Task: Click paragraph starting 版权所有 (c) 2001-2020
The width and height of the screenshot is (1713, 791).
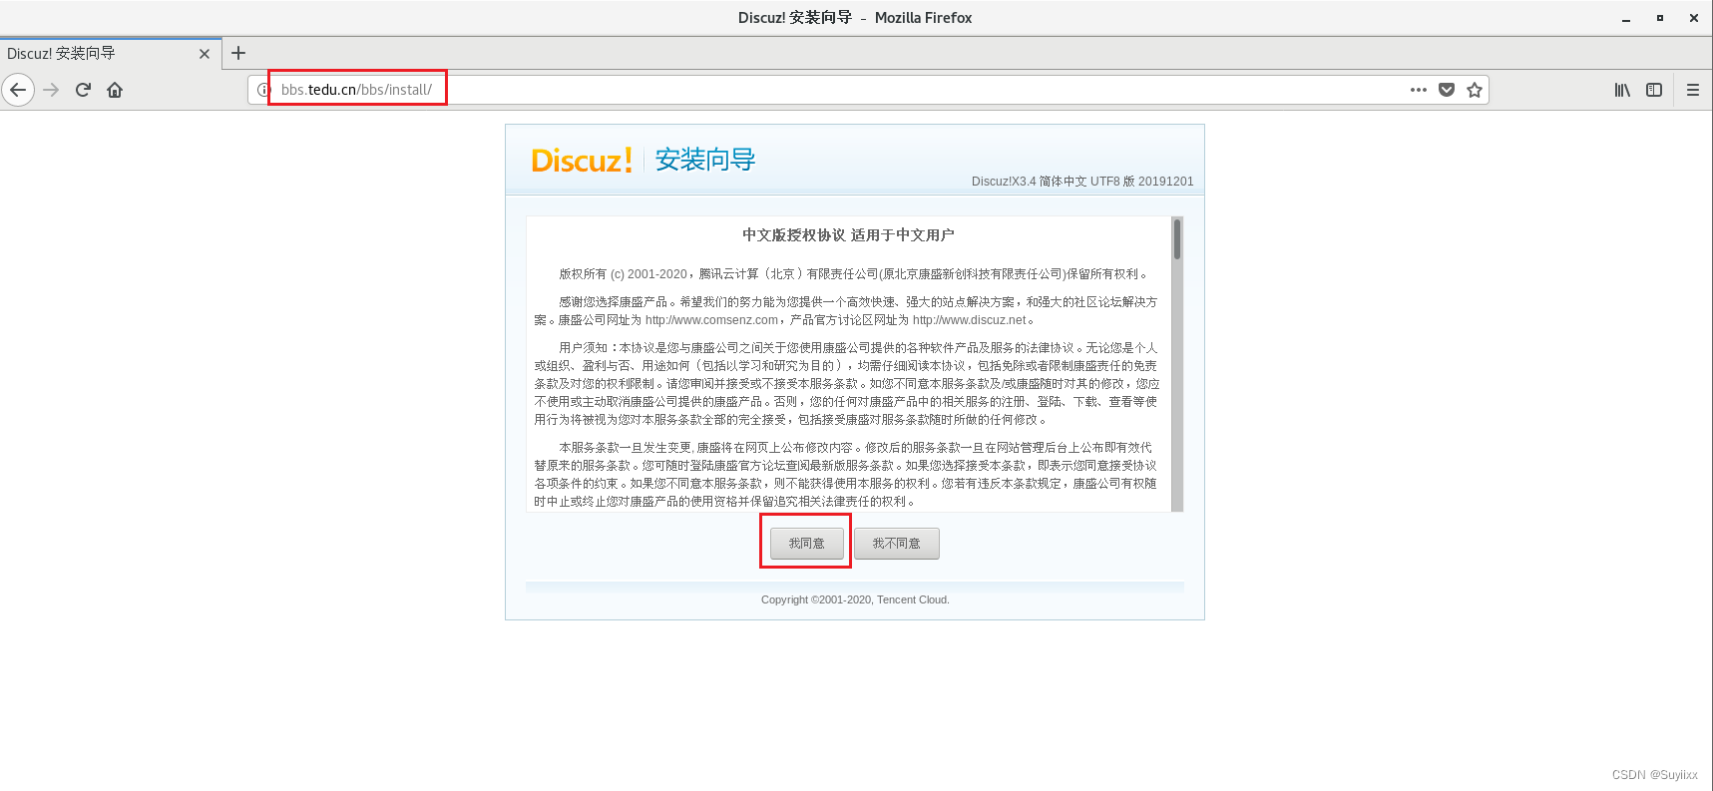Action: pyautogui.click(x=854, y=274)
